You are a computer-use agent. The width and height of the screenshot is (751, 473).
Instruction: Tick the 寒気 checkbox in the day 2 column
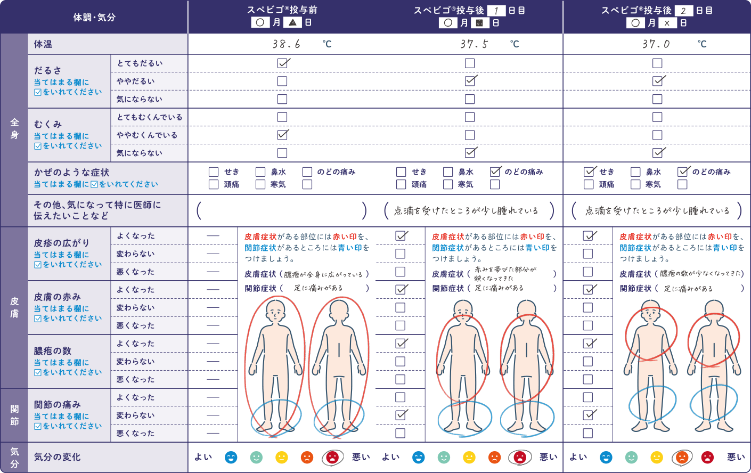(635, 184)
